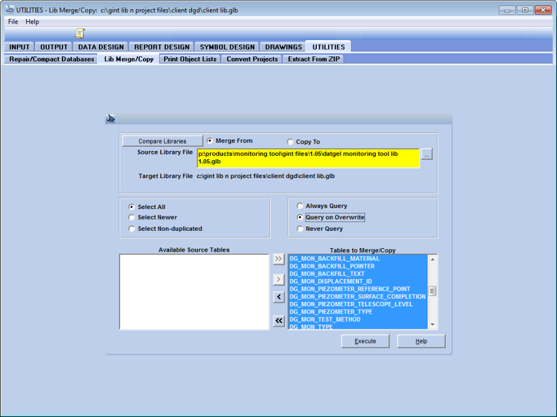Click the application icon in the title bar
The width and height of the screenshot is (557, 417).
click(9, 11)
